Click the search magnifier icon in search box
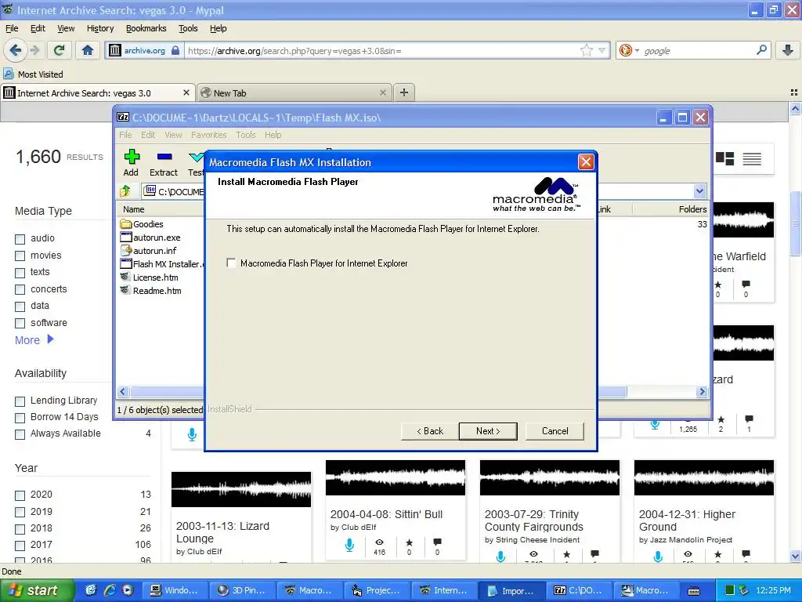The width and height of the screenshot is (802, 602). (761, 50)
